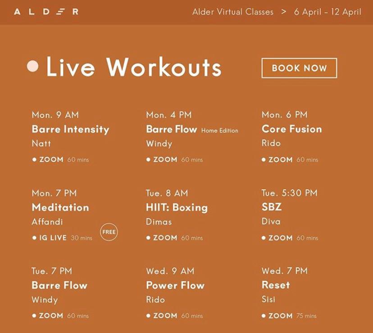Open the Reset class with Sisi
Image resolution: width=373 pixels, height=333 pixels.
[x=276, y=285]
